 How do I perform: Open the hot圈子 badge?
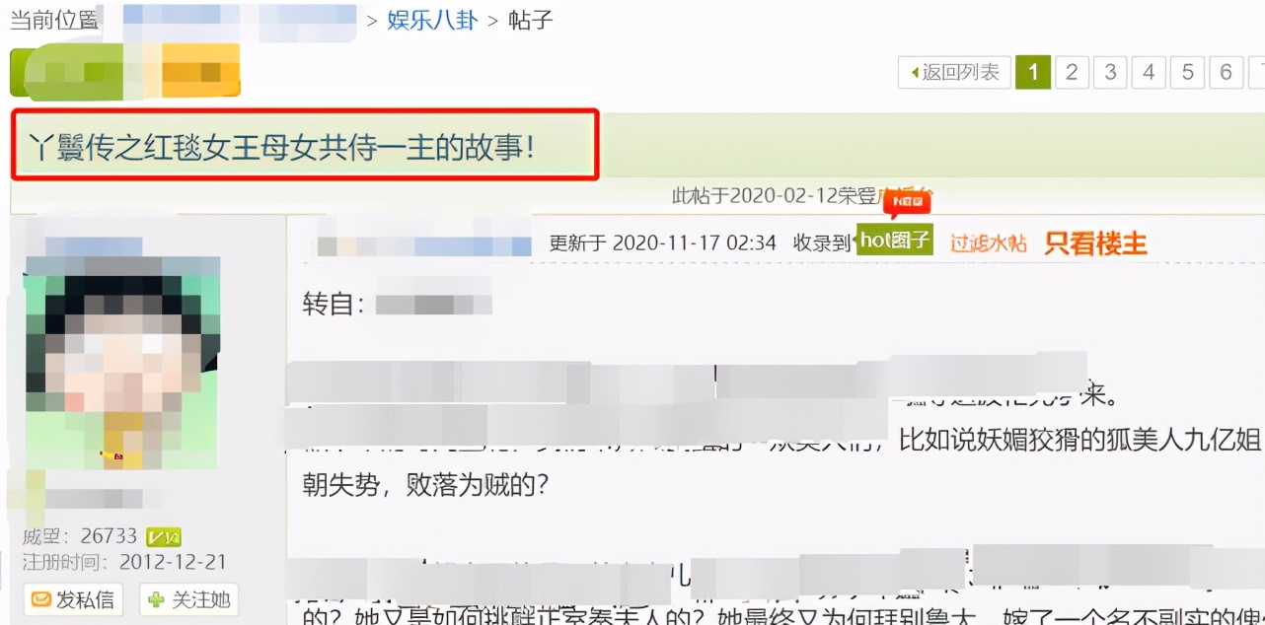(x=895, y=240)
